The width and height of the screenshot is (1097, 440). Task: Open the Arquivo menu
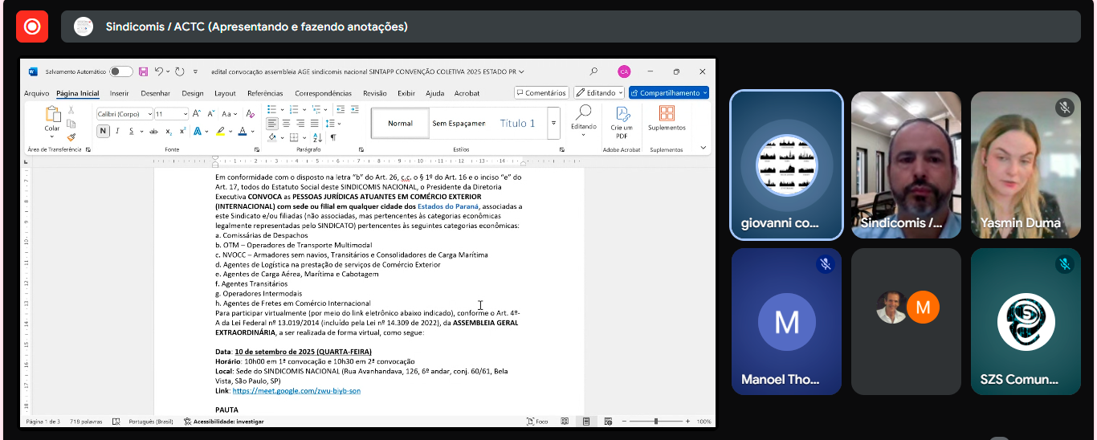(x=36, y=93)
